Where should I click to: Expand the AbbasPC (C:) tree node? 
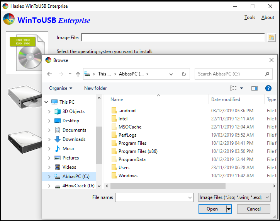click(49, 176)
